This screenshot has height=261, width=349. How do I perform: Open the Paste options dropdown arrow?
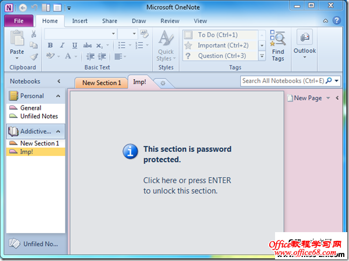tap(17, 58)
